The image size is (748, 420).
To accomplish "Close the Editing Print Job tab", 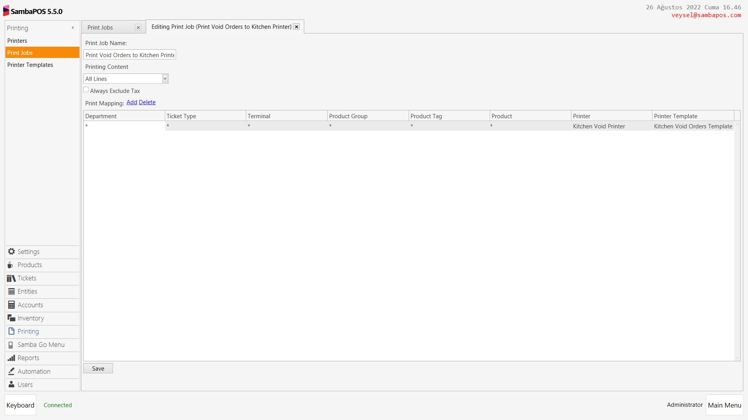I will [296, 27].
